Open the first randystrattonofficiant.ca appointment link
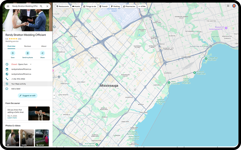The image size is (241, 150). click(x=21, y=69)
